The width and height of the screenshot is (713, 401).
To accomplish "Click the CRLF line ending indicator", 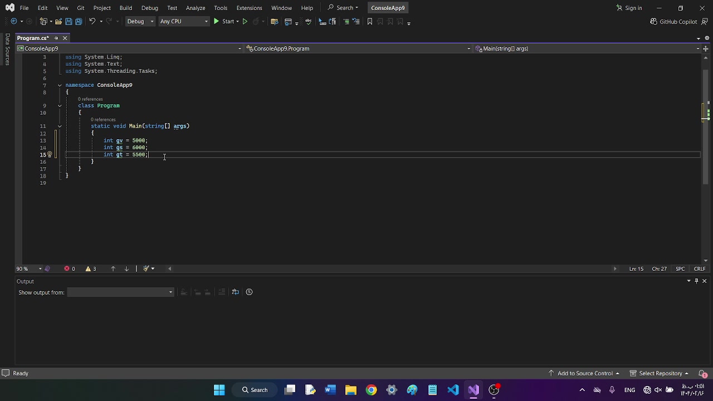I will 700,269.
